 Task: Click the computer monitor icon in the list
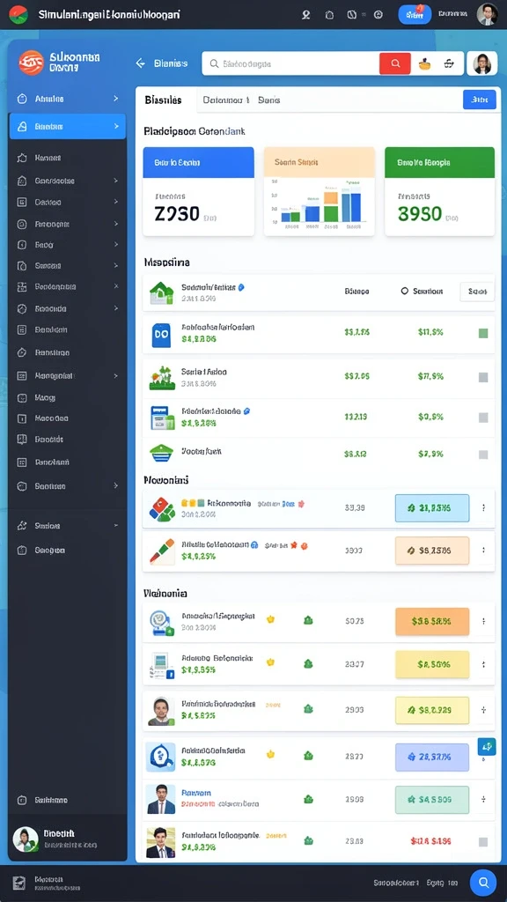[x=162, y=666]
